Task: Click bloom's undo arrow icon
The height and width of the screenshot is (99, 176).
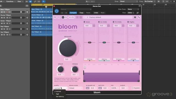Action: [55, 17]
